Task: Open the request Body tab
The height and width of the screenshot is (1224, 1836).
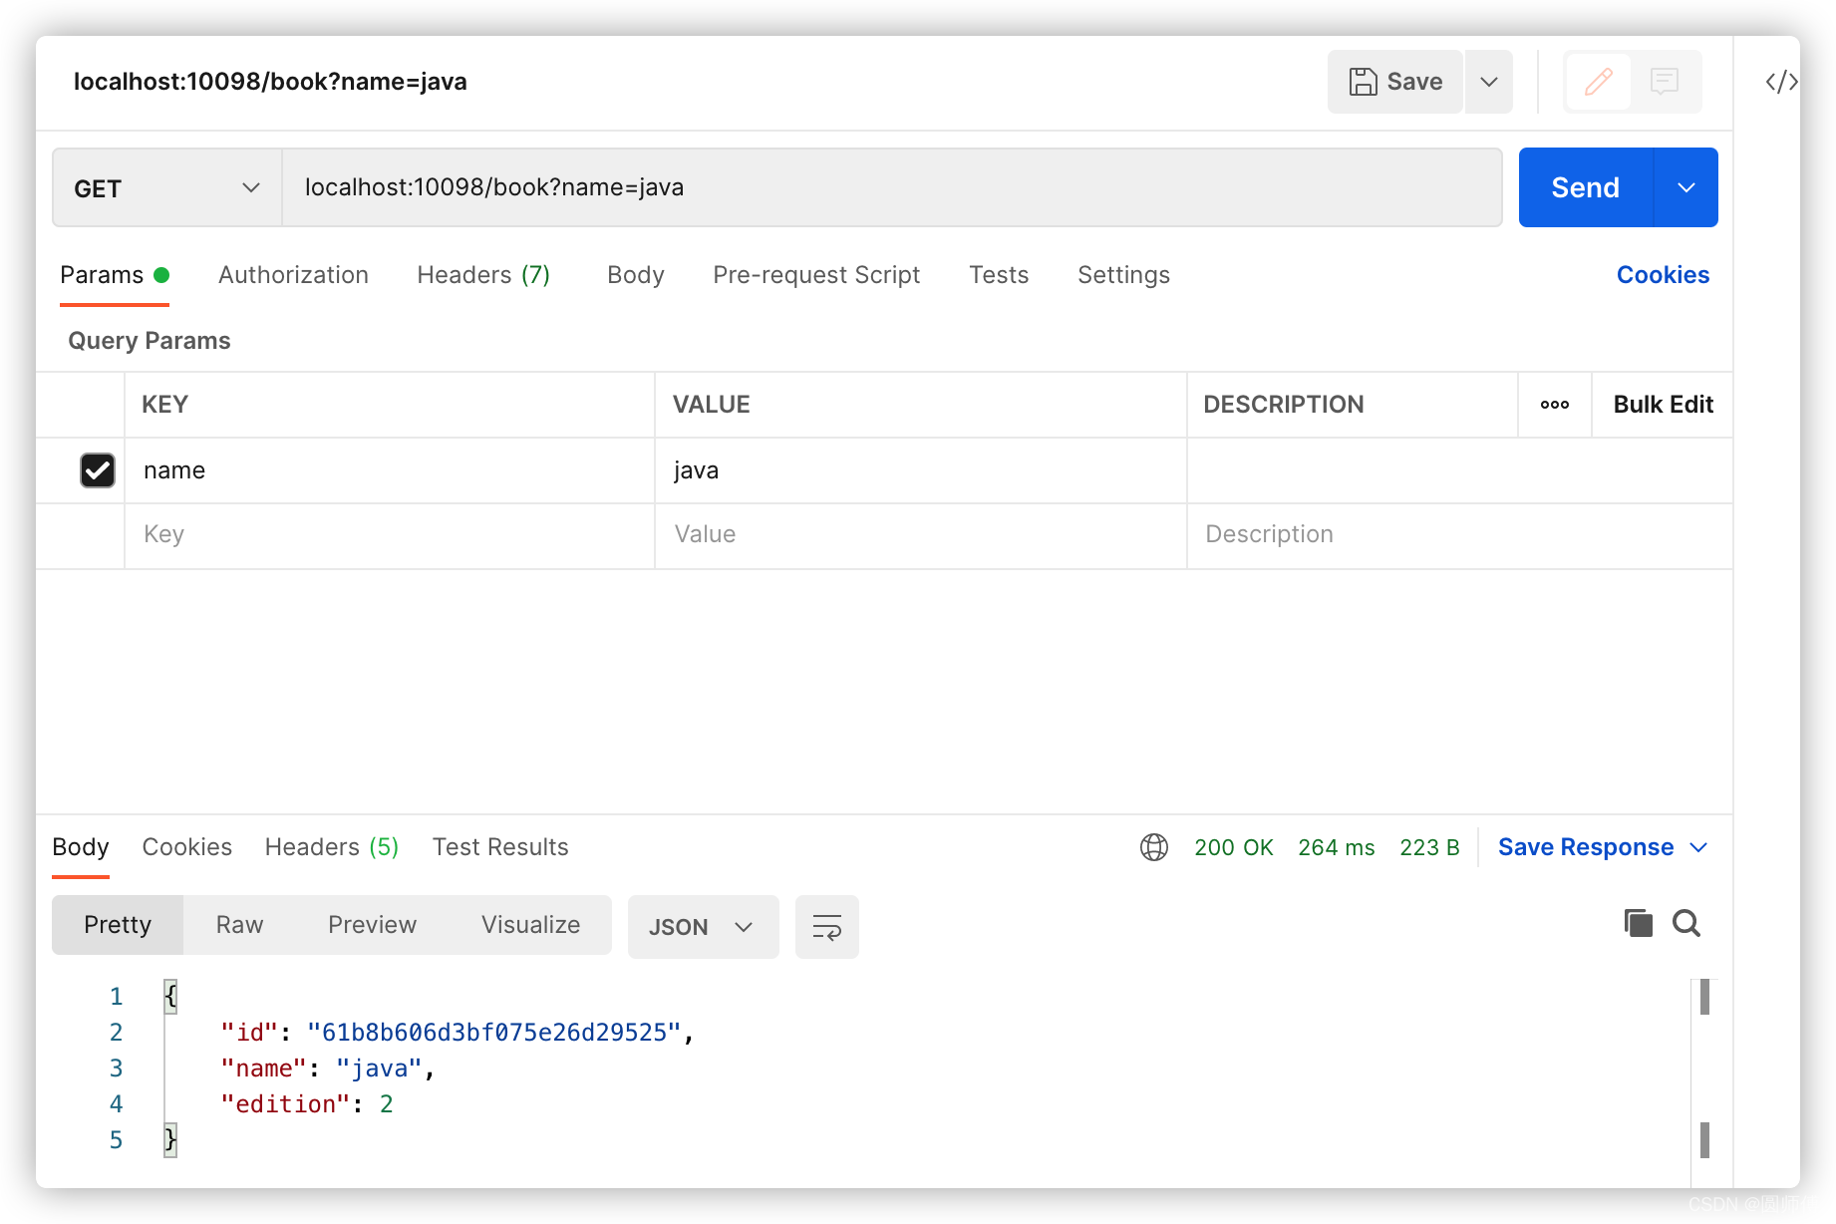Action: (636, 275)
